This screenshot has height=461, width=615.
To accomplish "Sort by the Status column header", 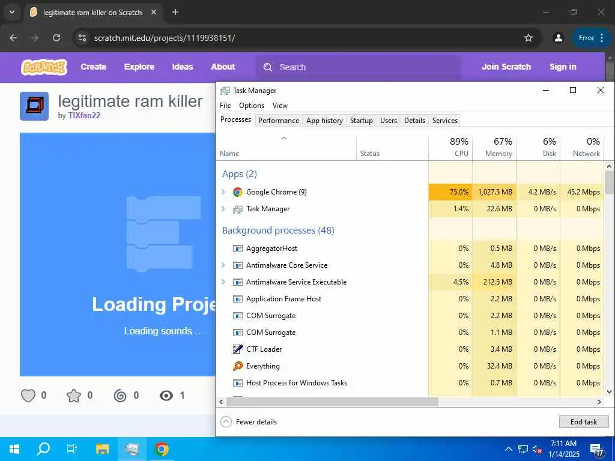I will click(x=392, y=148).
